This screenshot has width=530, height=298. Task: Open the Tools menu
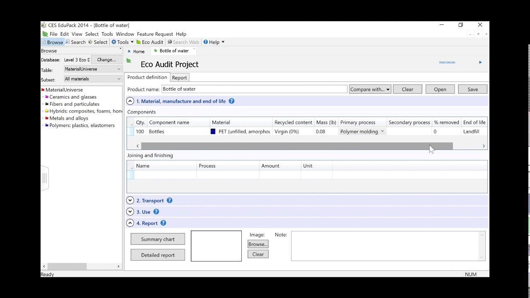click(x=107, y=34)
